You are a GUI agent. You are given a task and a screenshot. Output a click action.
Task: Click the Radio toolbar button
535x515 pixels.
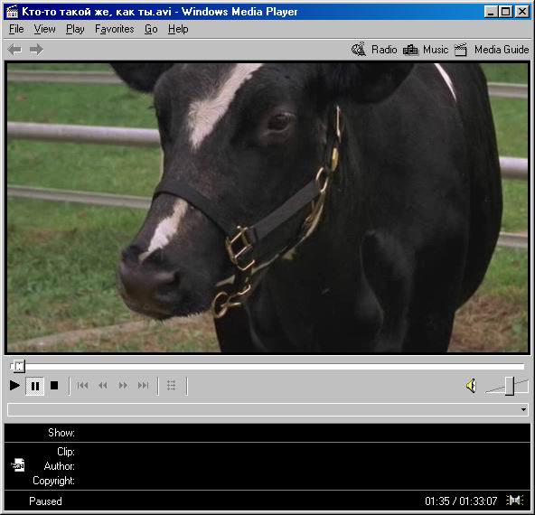point(374,50)
